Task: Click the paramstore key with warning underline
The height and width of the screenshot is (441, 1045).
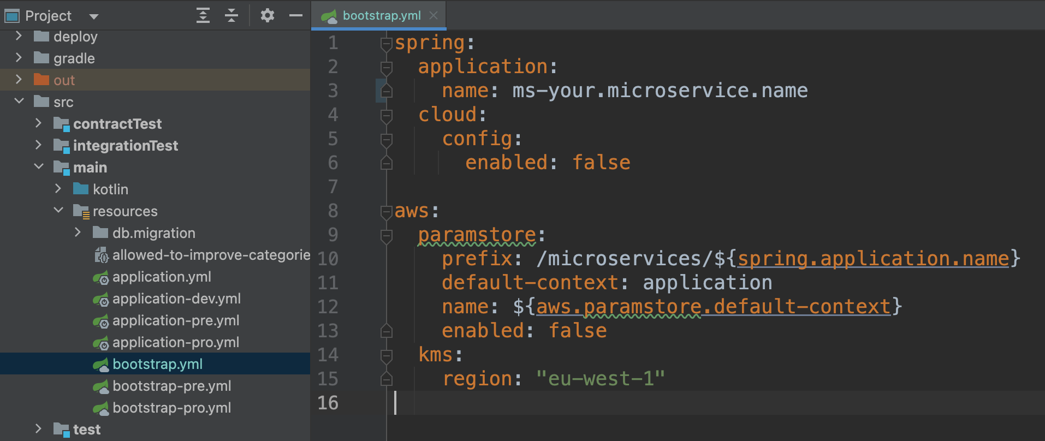Action: [477, 235]
